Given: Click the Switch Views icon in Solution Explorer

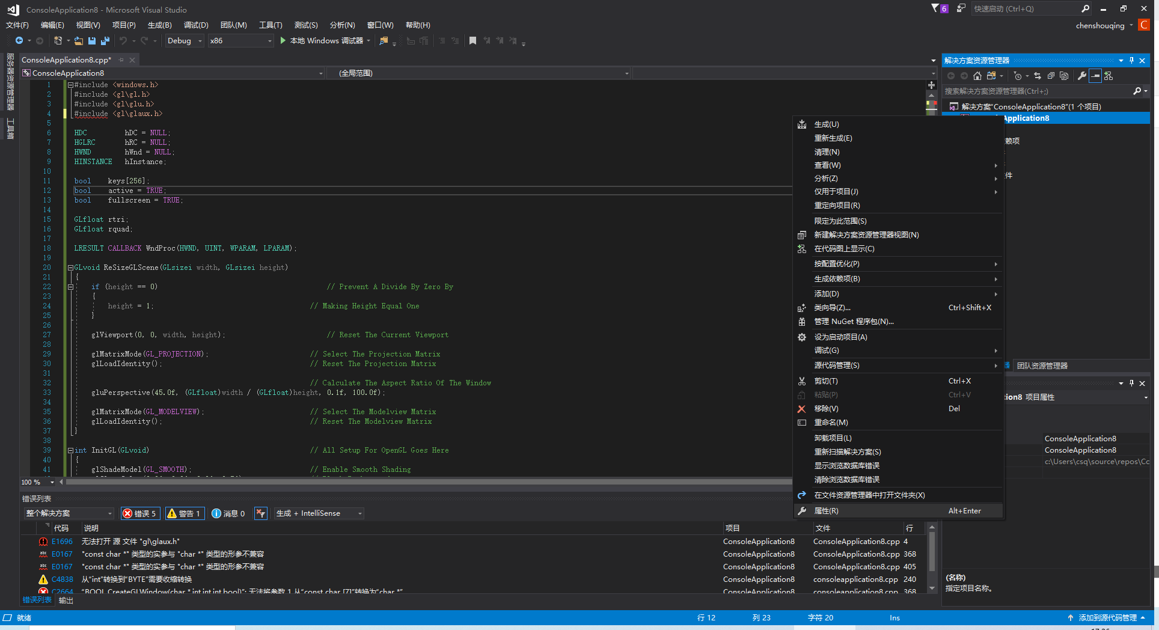Looking at the screenshot, I should tap(991, 76).
